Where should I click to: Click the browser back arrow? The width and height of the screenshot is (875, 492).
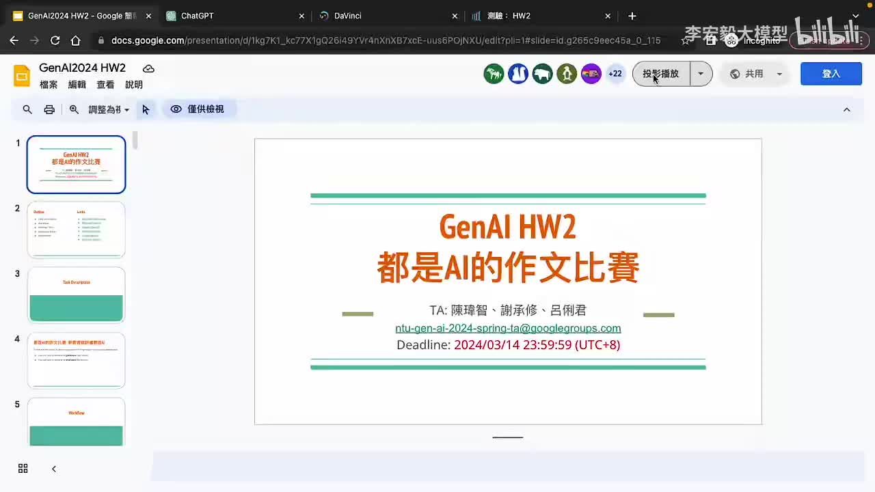click(x=14, y=40)
